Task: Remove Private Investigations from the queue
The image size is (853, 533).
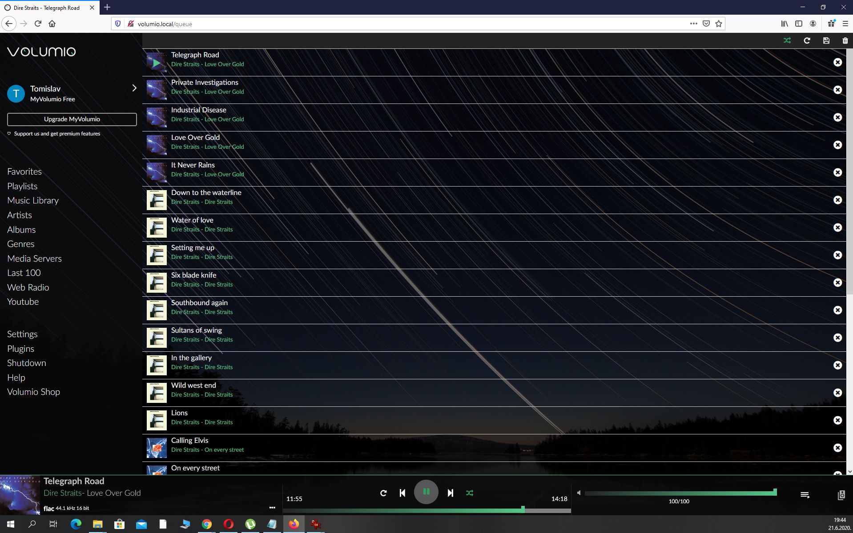Action: [837, 90]
